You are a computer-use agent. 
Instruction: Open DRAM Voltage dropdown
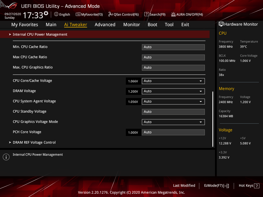pos(173,91)
